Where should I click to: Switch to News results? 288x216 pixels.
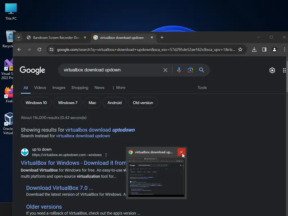click(x=99, y=88)
